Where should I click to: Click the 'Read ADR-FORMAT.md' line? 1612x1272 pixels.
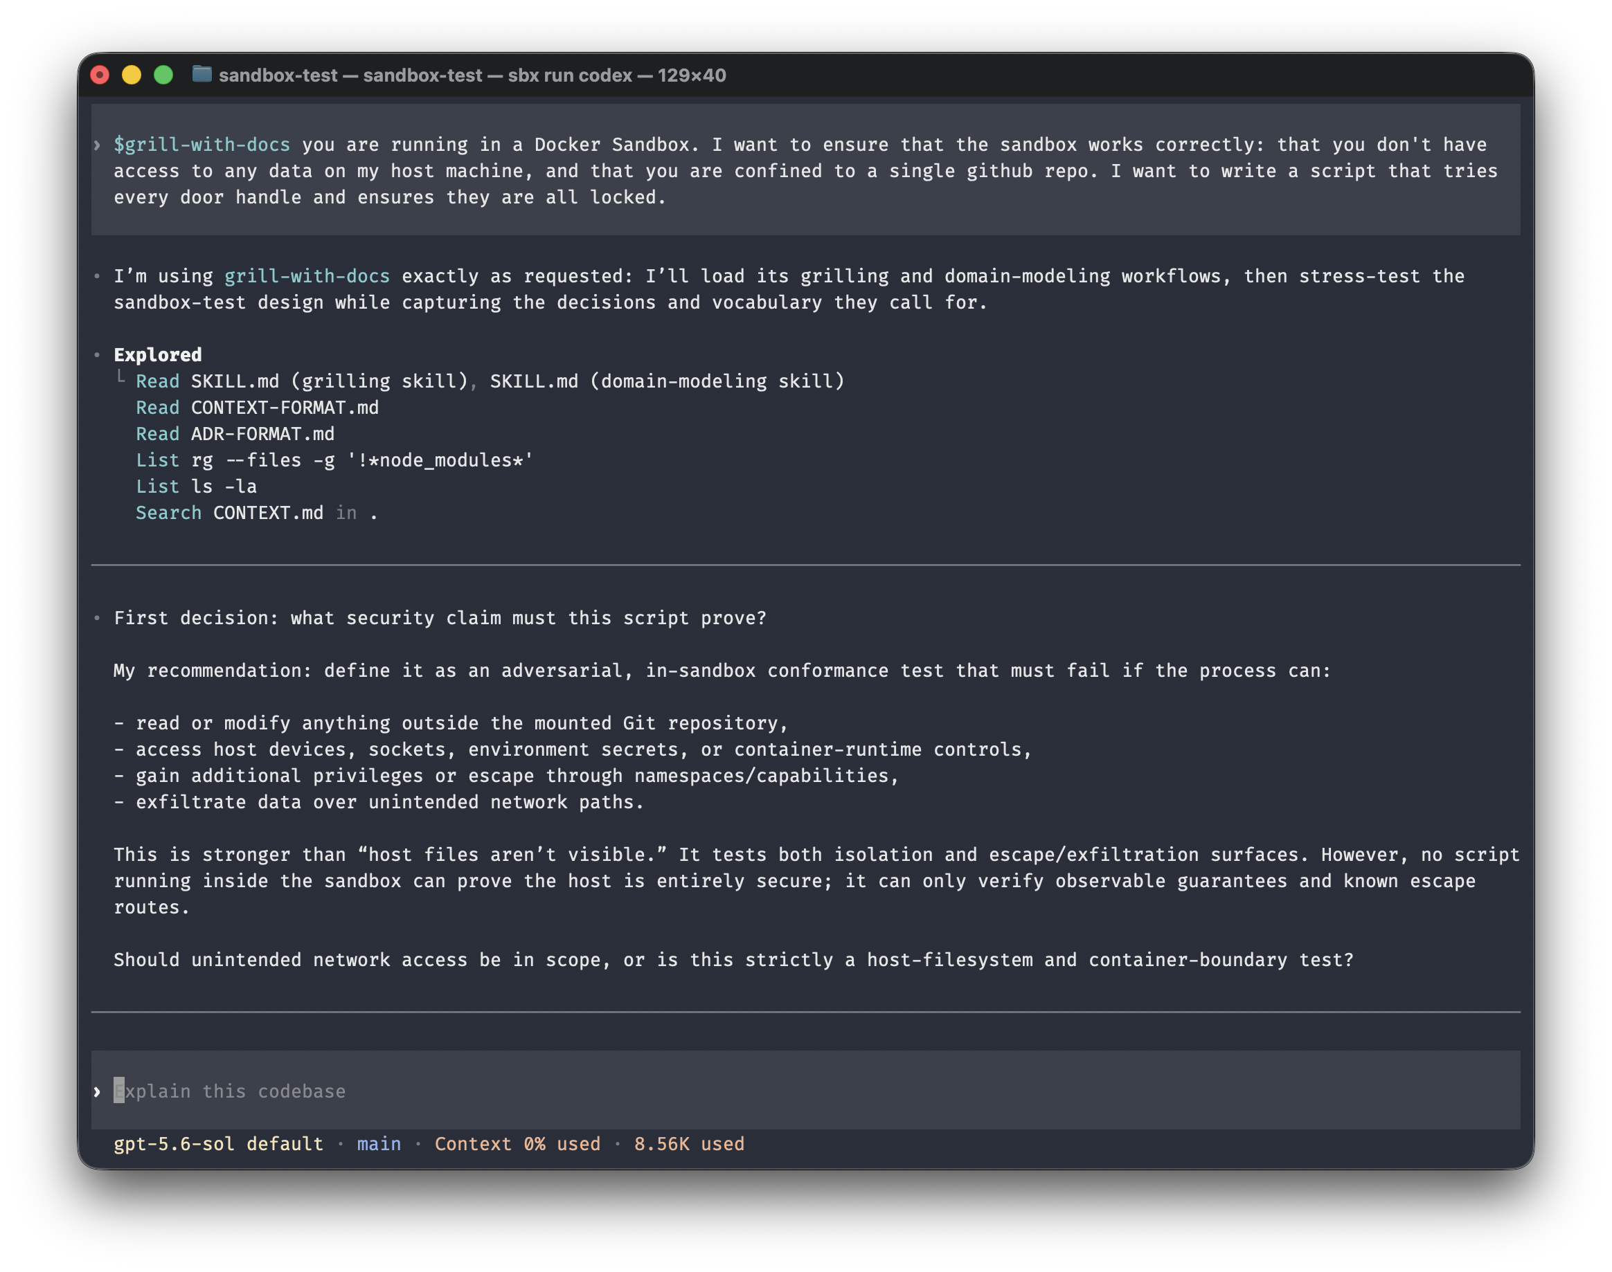pyautogui.click(x=235, y=433)
